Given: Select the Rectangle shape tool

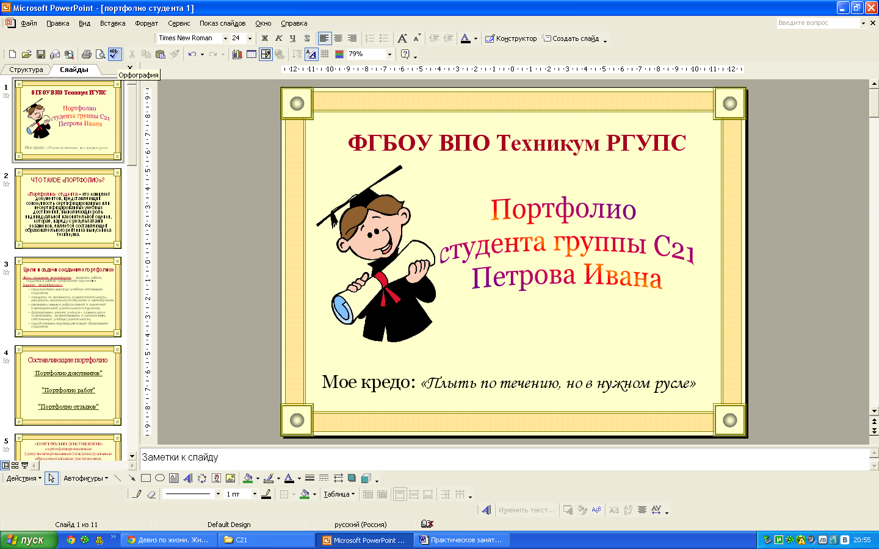Looking at the screenshot, I should 145,478.
